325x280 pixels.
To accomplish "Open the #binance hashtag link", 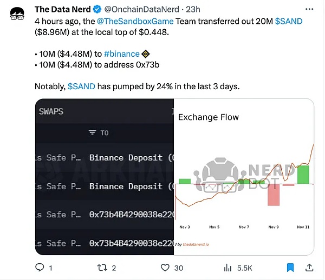I will pos(120,54).
